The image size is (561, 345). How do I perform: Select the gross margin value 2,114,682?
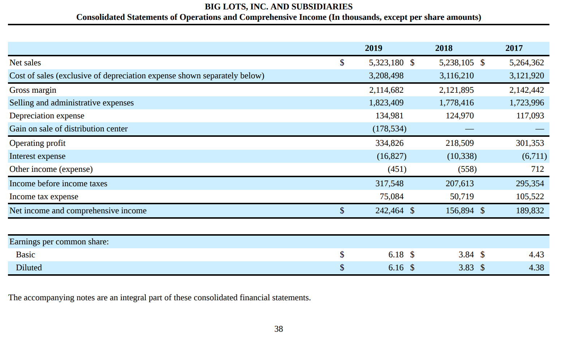click(x=386, y=90)
